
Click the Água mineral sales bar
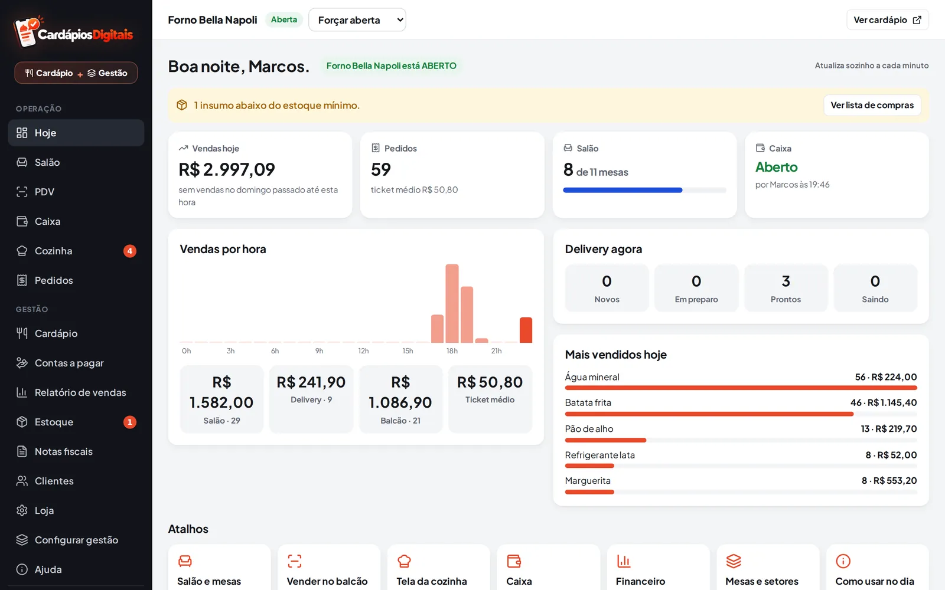point(741,388)
